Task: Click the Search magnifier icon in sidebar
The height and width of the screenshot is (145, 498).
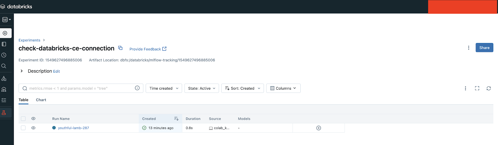Action: [x=4, y=66]
